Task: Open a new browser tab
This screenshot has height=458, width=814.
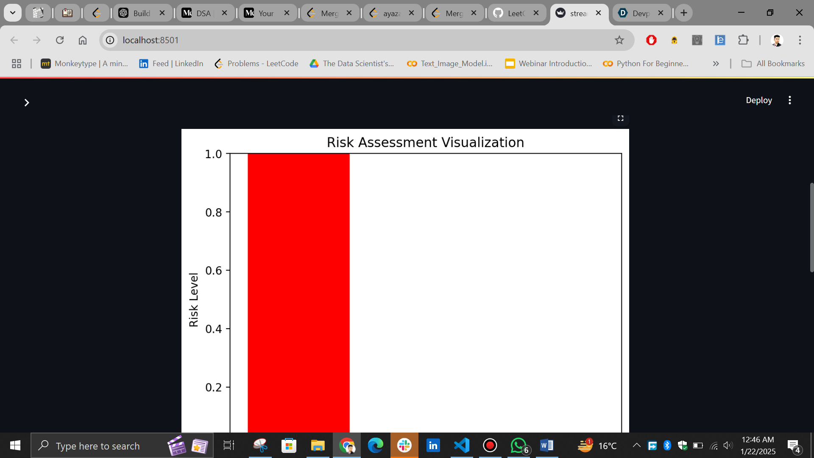Action: pos(683,13)
